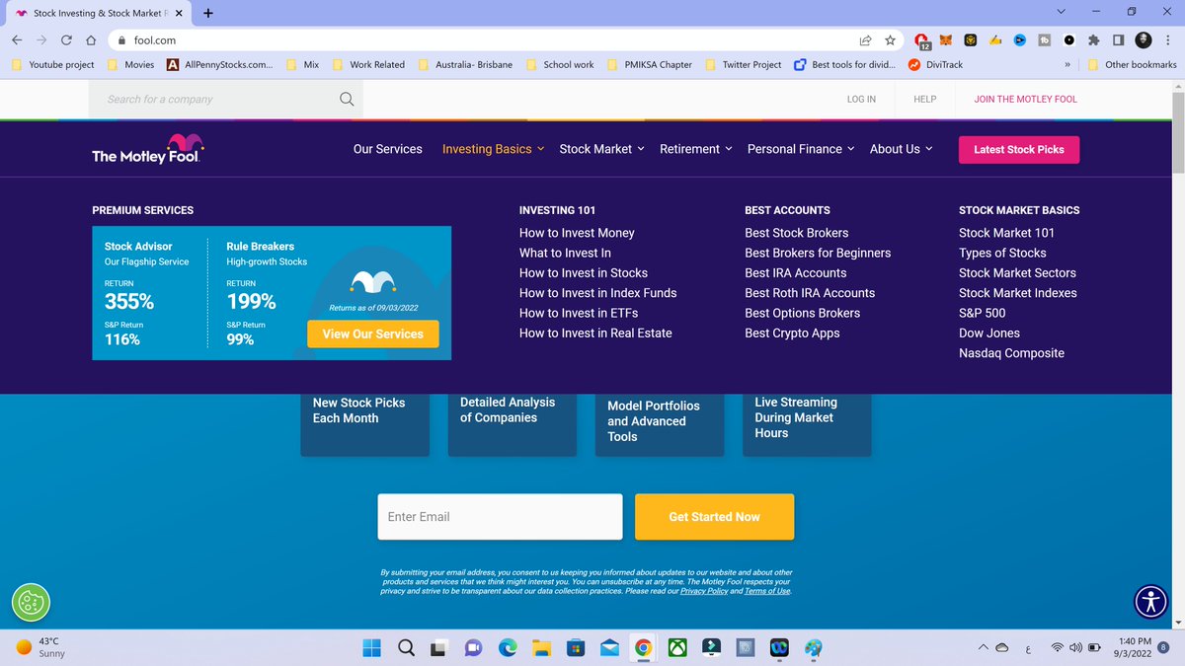Open the Youtube project bookmark folder
The width and height of the screenshot is (1185, 666).
(x=52, y=65)
